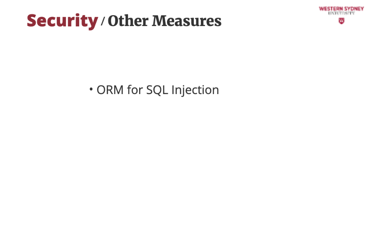
Task: Click the word "Other" in the title
Action: [x=128, y=21]
